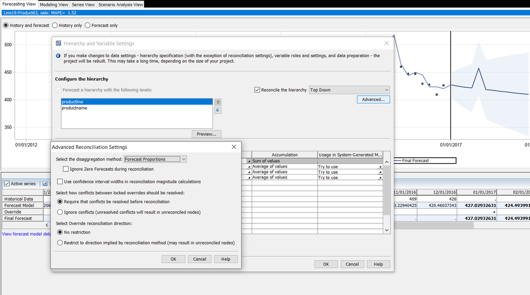
Task: Open Sum of values accumulation dropdown
Action: [x=250, y=161]
